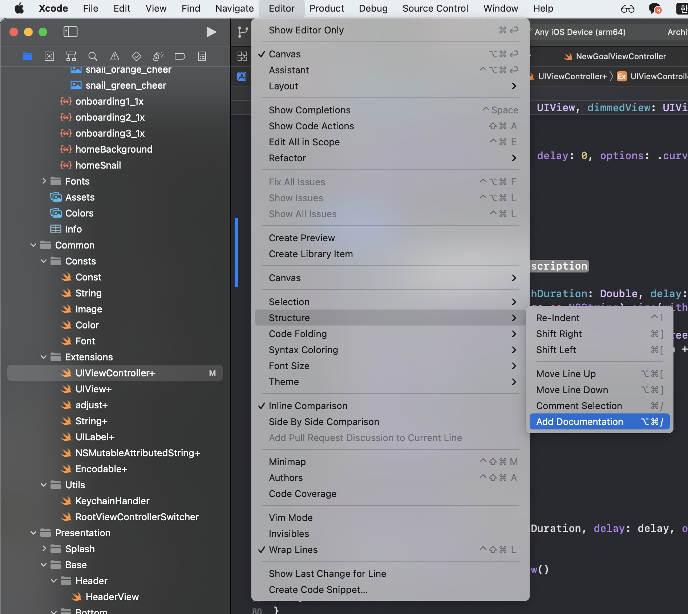688x614 pixels.
Task: Select the Const swift file
Action: coord(81,277)
